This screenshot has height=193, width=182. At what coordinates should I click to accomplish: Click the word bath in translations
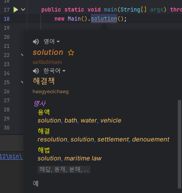pos(71,120)
